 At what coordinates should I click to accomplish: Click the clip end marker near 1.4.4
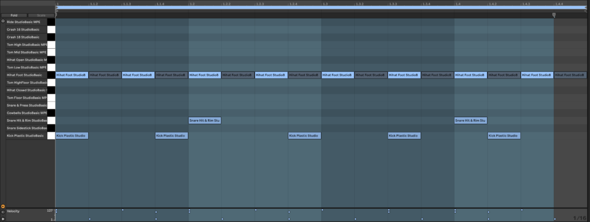[554, 15]
